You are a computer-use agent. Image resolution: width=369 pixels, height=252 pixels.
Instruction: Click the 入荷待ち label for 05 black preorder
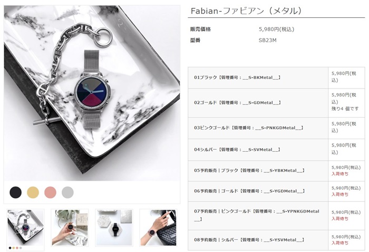(340, 174)
